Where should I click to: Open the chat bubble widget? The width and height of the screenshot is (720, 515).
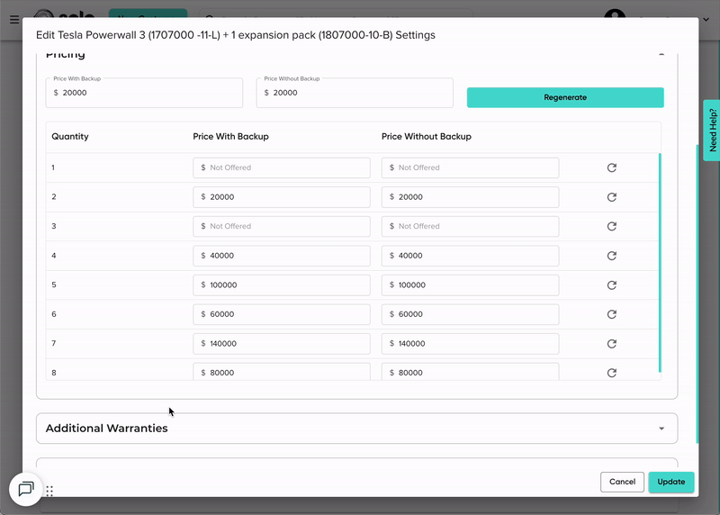click(x=26, y=489)
